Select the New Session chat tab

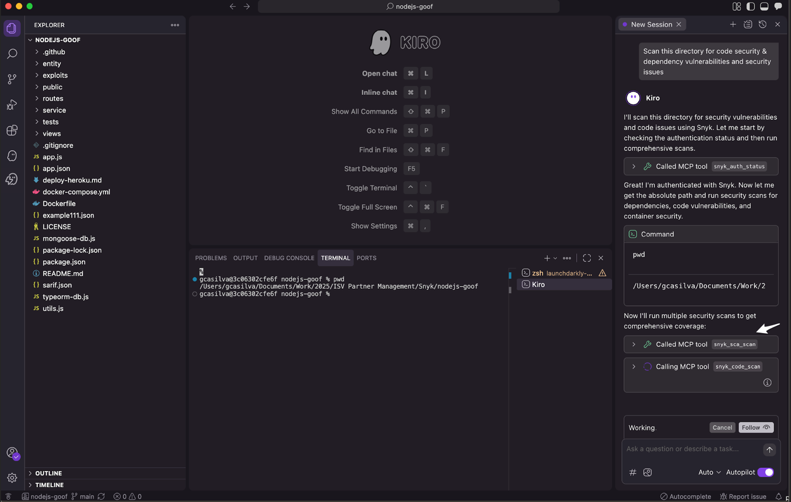click(652, 24)
